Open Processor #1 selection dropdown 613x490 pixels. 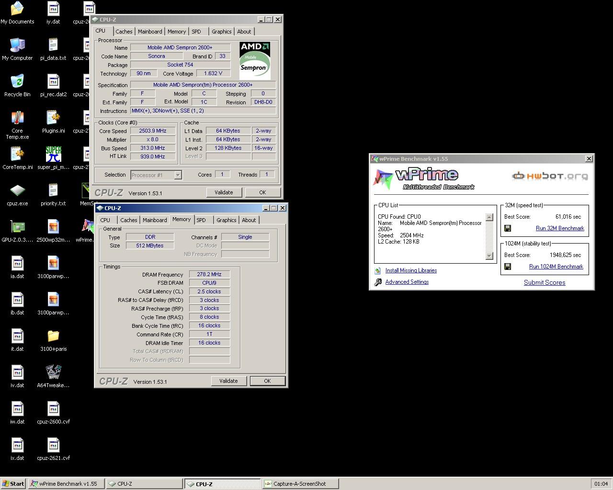(156, 175)
